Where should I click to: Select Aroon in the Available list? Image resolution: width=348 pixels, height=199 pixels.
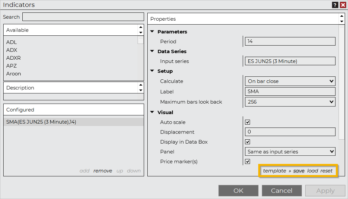[13, 74]
